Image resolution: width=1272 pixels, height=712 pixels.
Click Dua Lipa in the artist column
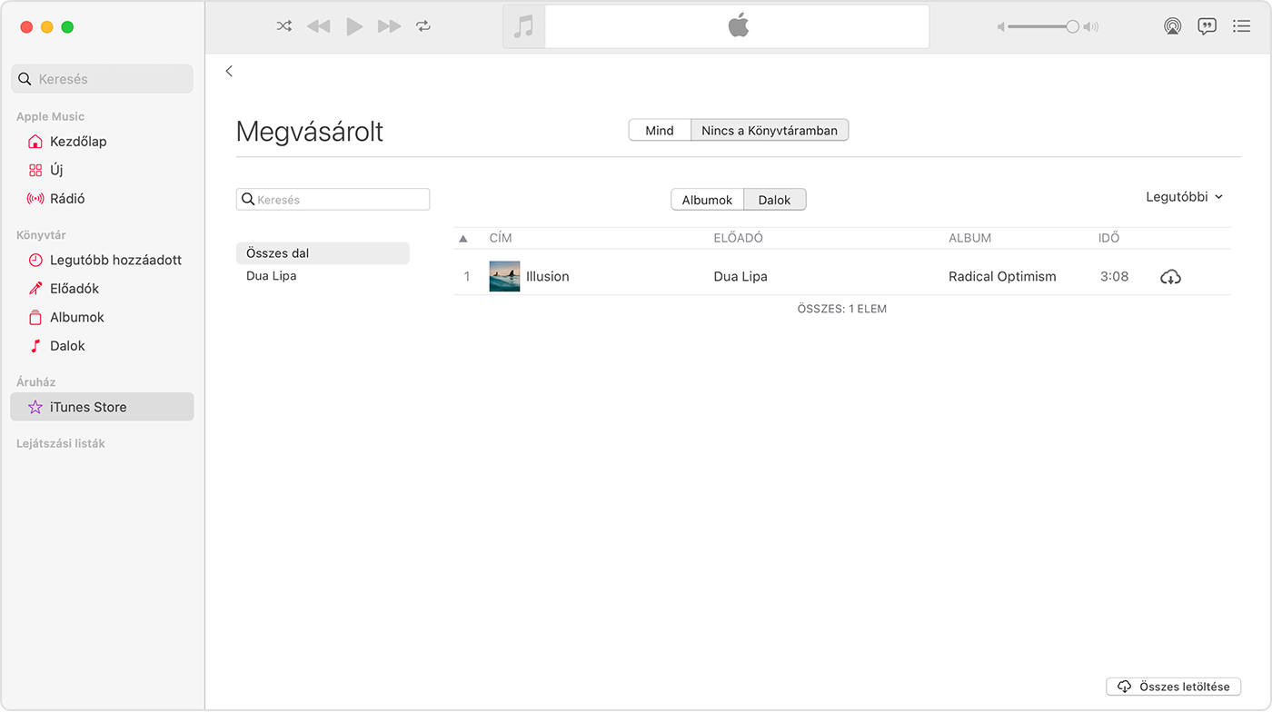click(x=740, y=277)
